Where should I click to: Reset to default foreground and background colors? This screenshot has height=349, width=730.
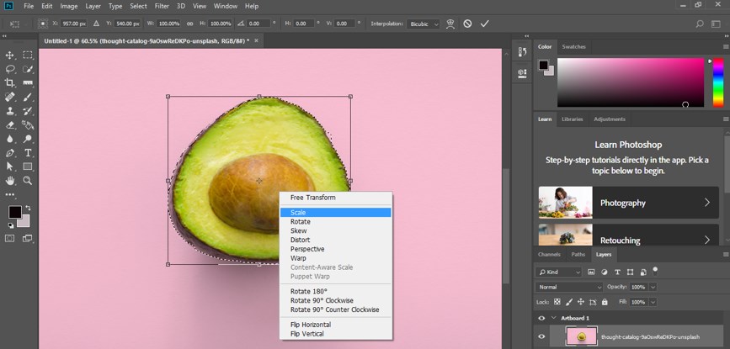[x=10, y=225]
